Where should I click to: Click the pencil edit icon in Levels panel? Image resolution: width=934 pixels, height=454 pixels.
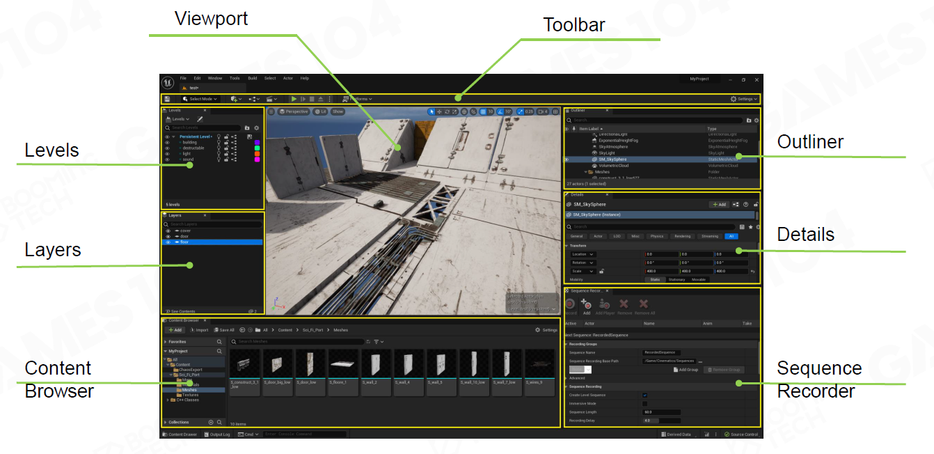pyautogui.click(x=200, y=119)
